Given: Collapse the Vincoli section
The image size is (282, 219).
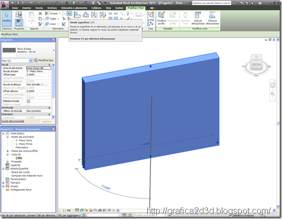Looking at the screenshot, I should [x=49, y=64].
